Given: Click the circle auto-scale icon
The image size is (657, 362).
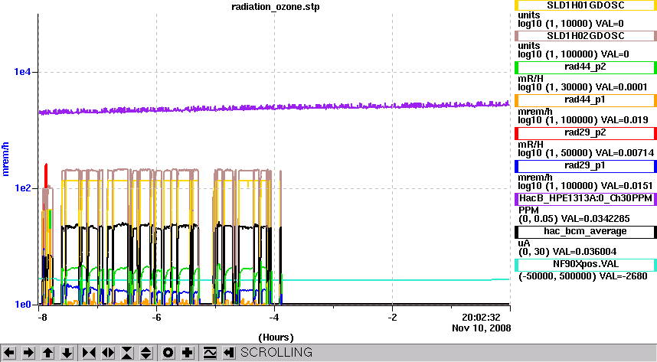Looking at the screenshot, I should click(168, 353).
